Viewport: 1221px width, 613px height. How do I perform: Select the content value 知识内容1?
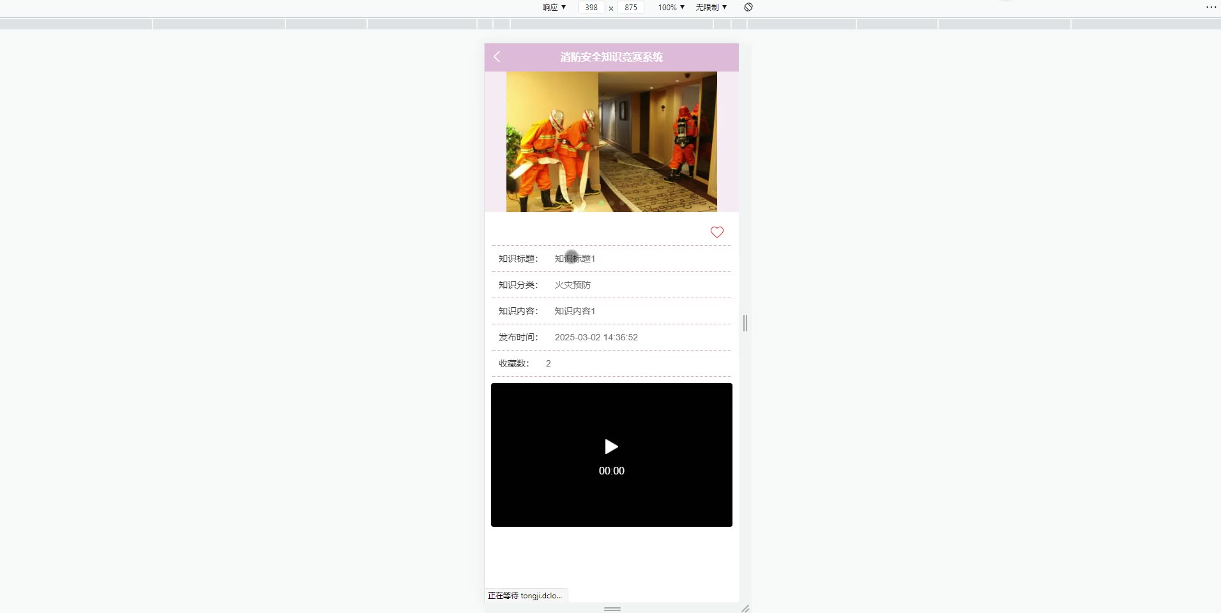575,311
